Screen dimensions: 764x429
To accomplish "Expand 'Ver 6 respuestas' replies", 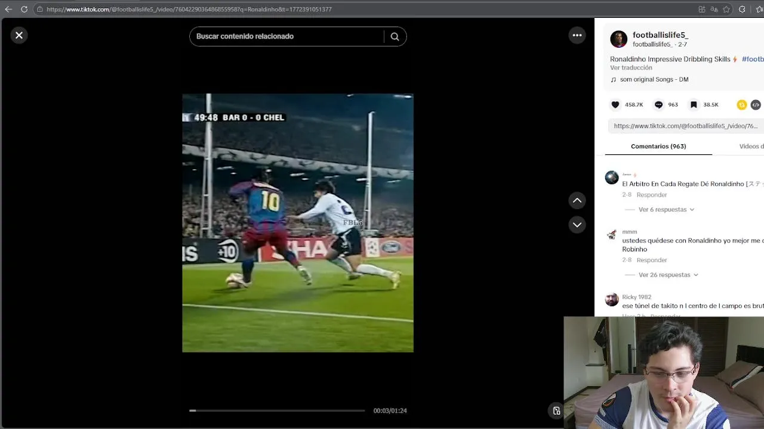I will (666, 210).
